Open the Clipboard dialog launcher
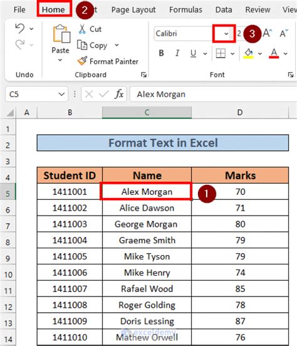 click(143, 75)
